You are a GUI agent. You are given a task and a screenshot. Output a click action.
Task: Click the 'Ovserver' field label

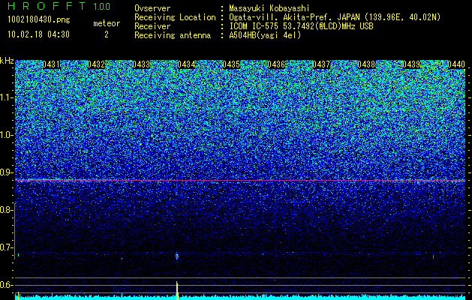point(152,8)
